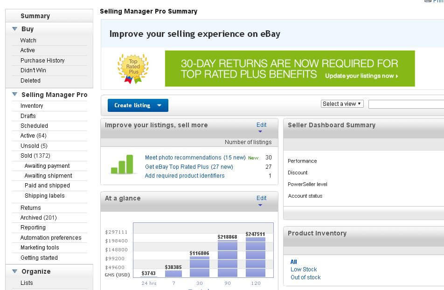The height and width of the screenshot is (290, 444).
Task: Click the Performance row in Seller Dashboard
Action: pos(302,161)
